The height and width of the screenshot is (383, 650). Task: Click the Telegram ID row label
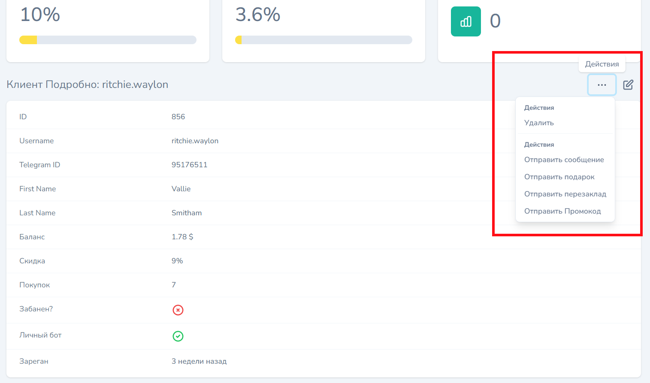[39, 165]
